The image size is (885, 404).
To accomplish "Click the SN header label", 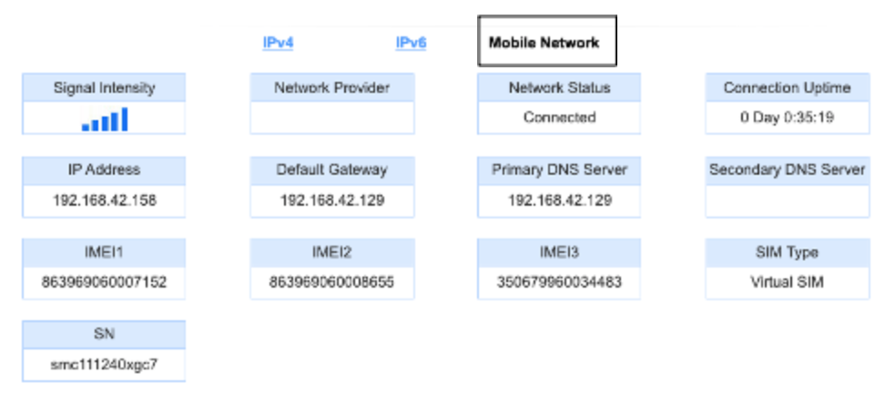I will click(x=104, y=334).
